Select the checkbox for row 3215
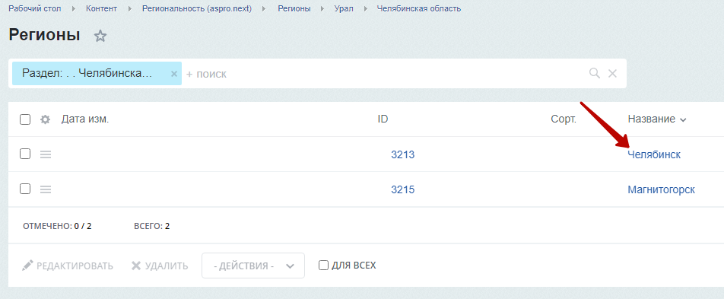 [x=25, y=189]
